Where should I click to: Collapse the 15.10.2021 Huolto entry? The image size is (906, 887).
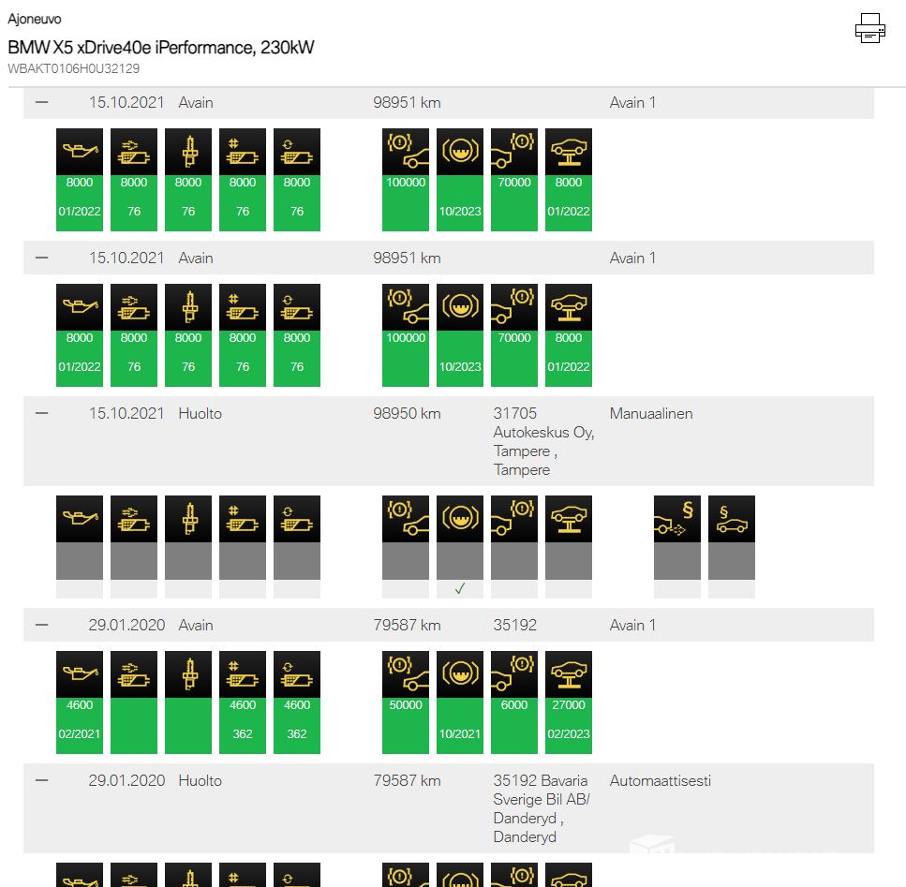(x=41, y=413)
